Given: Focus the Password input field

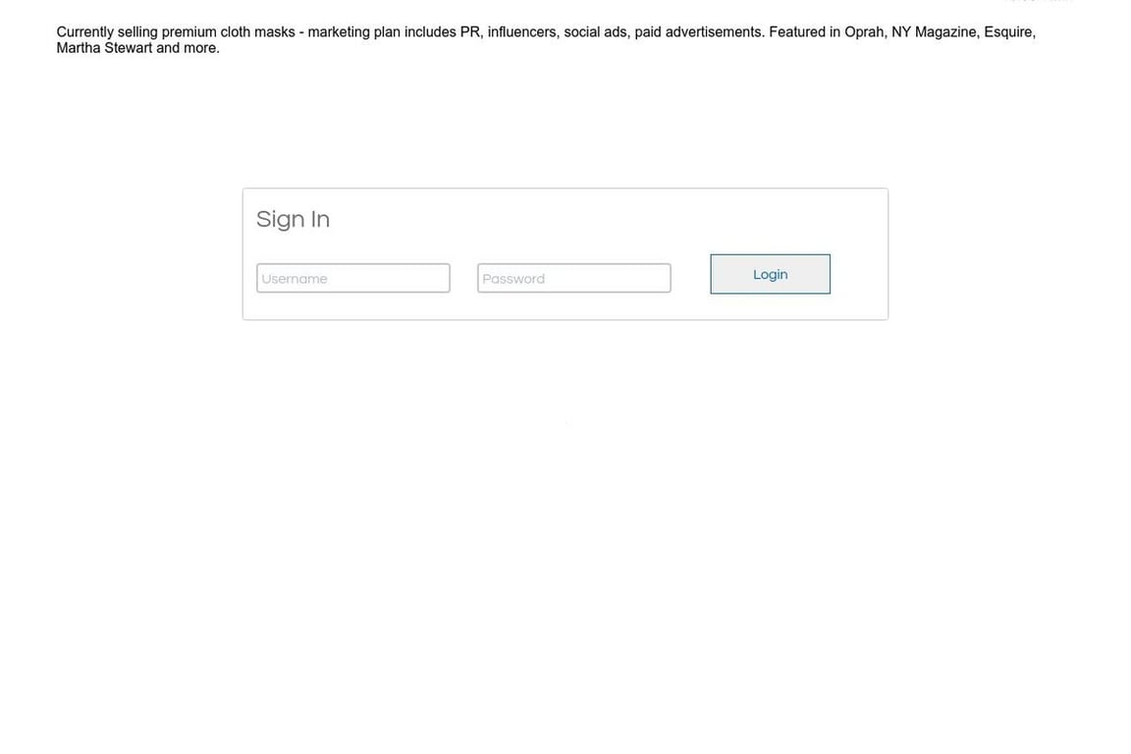Looking at the screenshot, I should tap(573, 278).
